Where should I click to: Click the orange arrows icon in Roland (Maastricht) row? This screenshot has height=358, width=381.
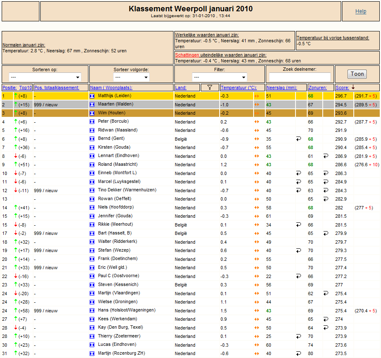pos(257,165)
